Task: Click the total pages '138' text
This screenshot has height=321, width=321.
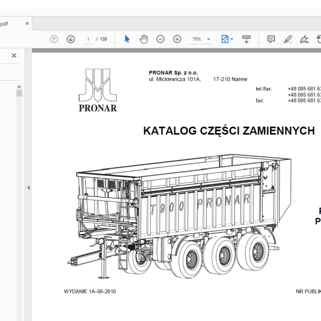Action: pos(104,39)
